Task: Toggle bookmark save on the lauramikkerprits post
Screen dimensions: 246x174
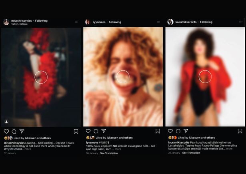Action: pos(240,131)
